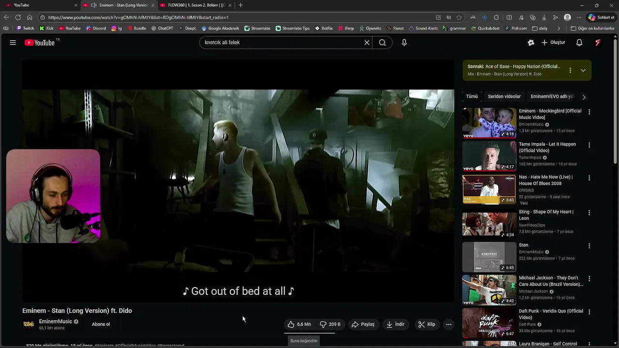619x348 pixels.
Task: Dislike the video showing 209 B
Action: [x=330, y=324]
